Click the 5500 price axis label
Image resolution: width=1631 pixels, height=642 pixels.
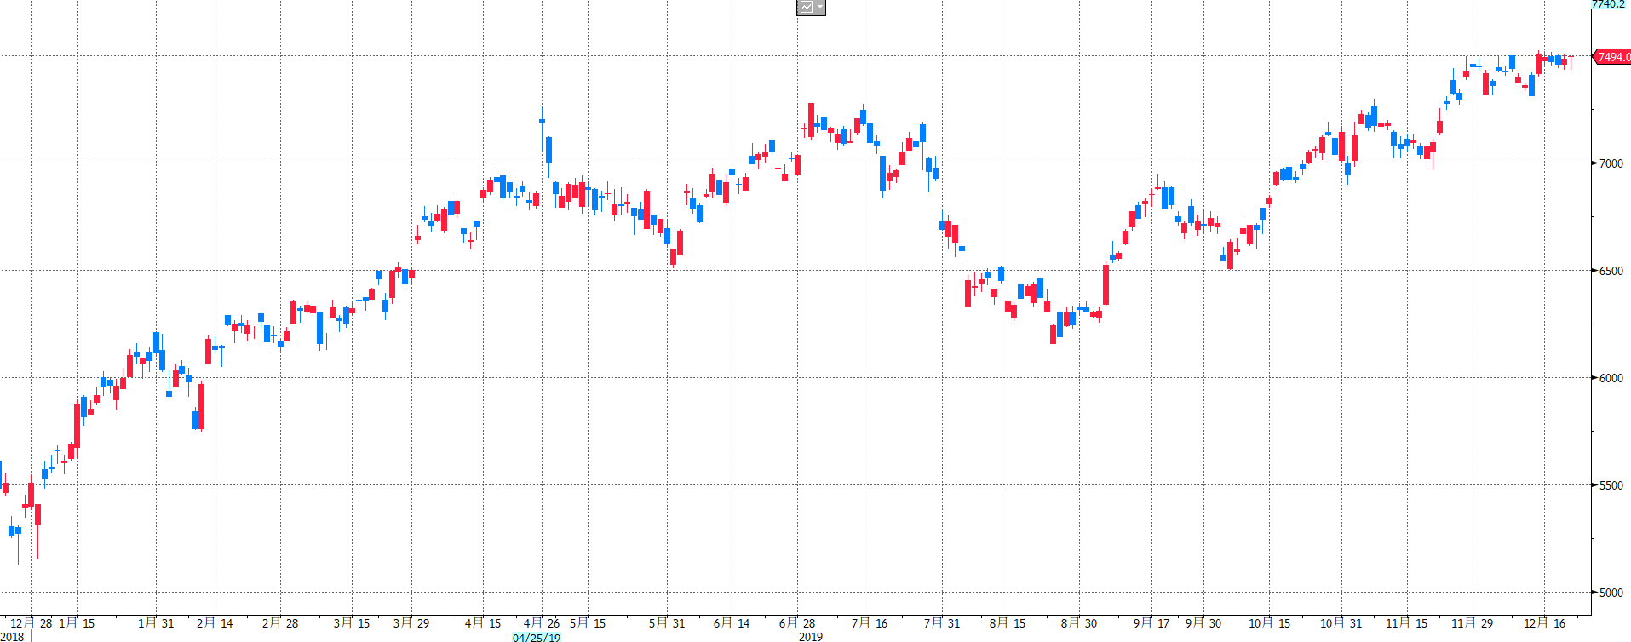pos(1611,485)
